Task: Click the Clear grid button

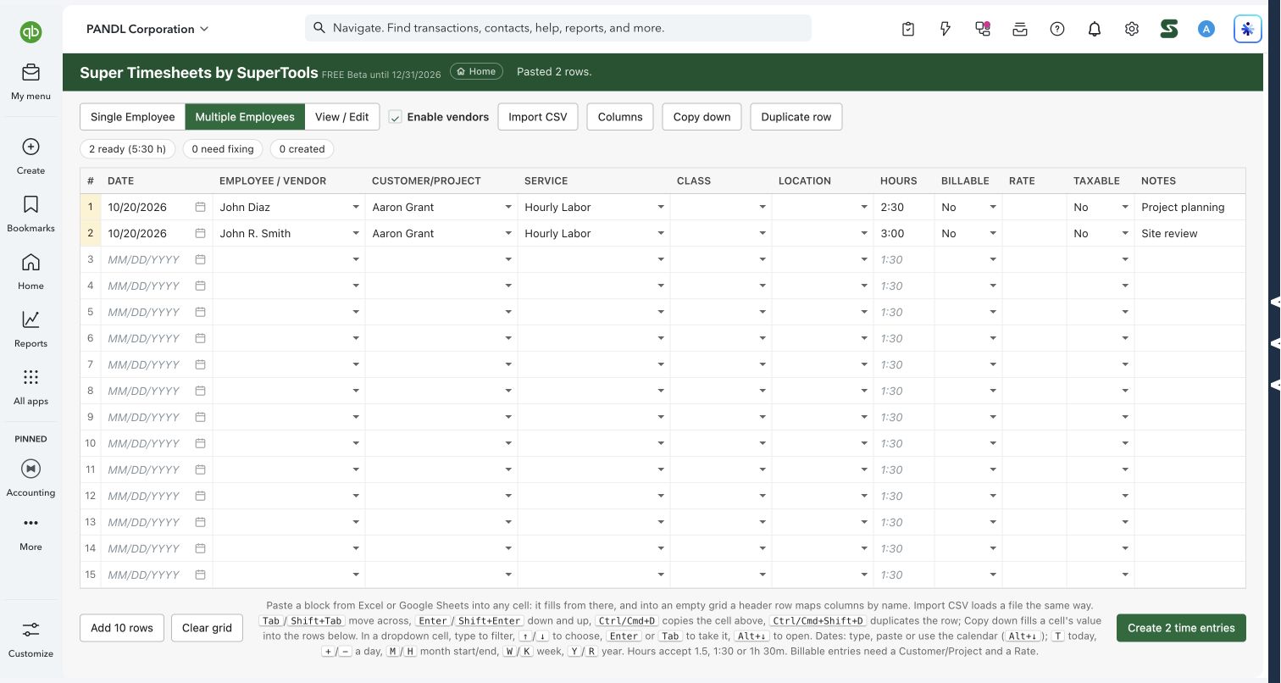Action: [x=207, y=628]
